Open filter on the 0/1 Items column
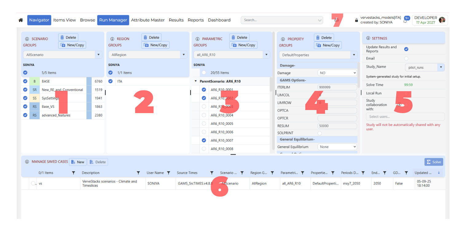This screenshot has height=236, width=466. (x=73, y=173)
